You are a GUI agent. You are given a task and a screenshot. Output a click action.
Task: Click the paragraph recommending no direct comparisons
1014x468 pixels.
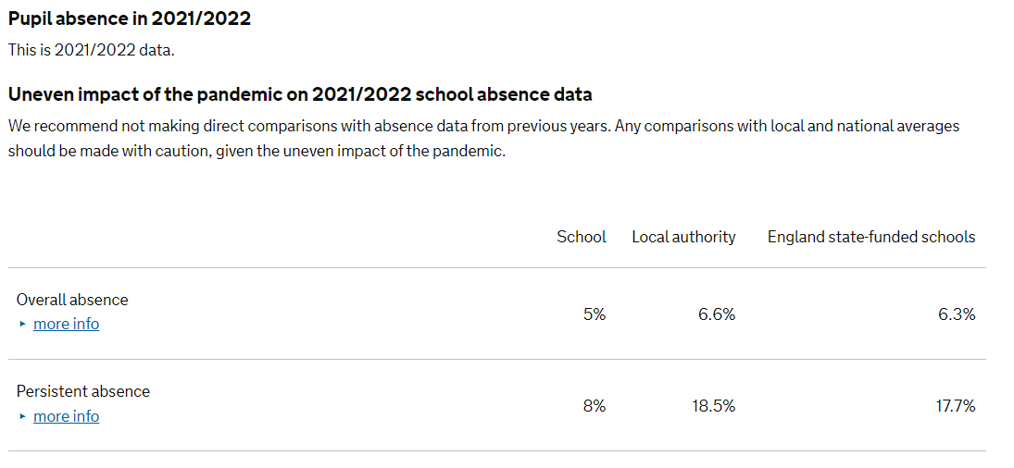[x=483, y=140]
